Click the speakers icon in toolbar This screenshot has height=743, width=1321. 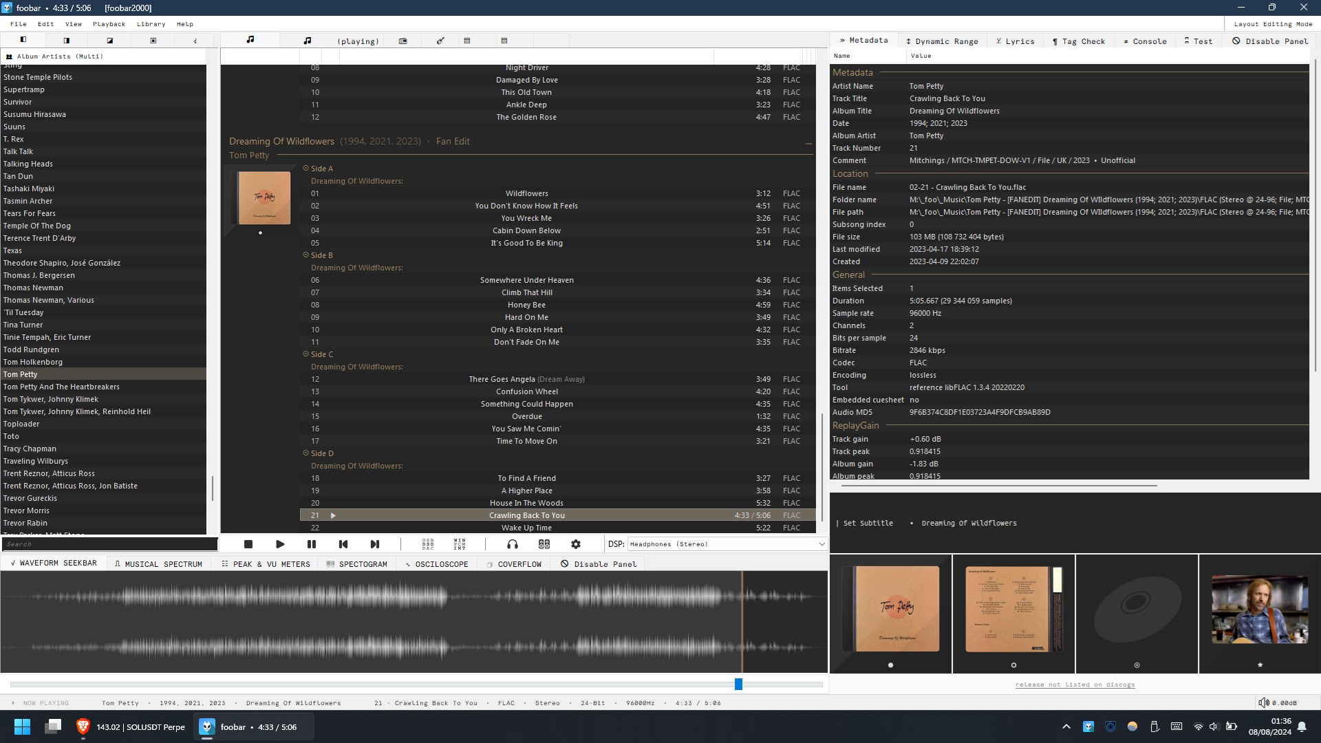tap(544, 544)
